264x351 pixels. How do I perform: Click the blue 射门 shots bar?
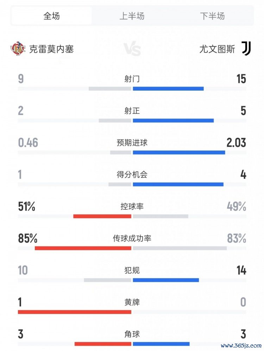pyautogui.click(x=168, y=88)
